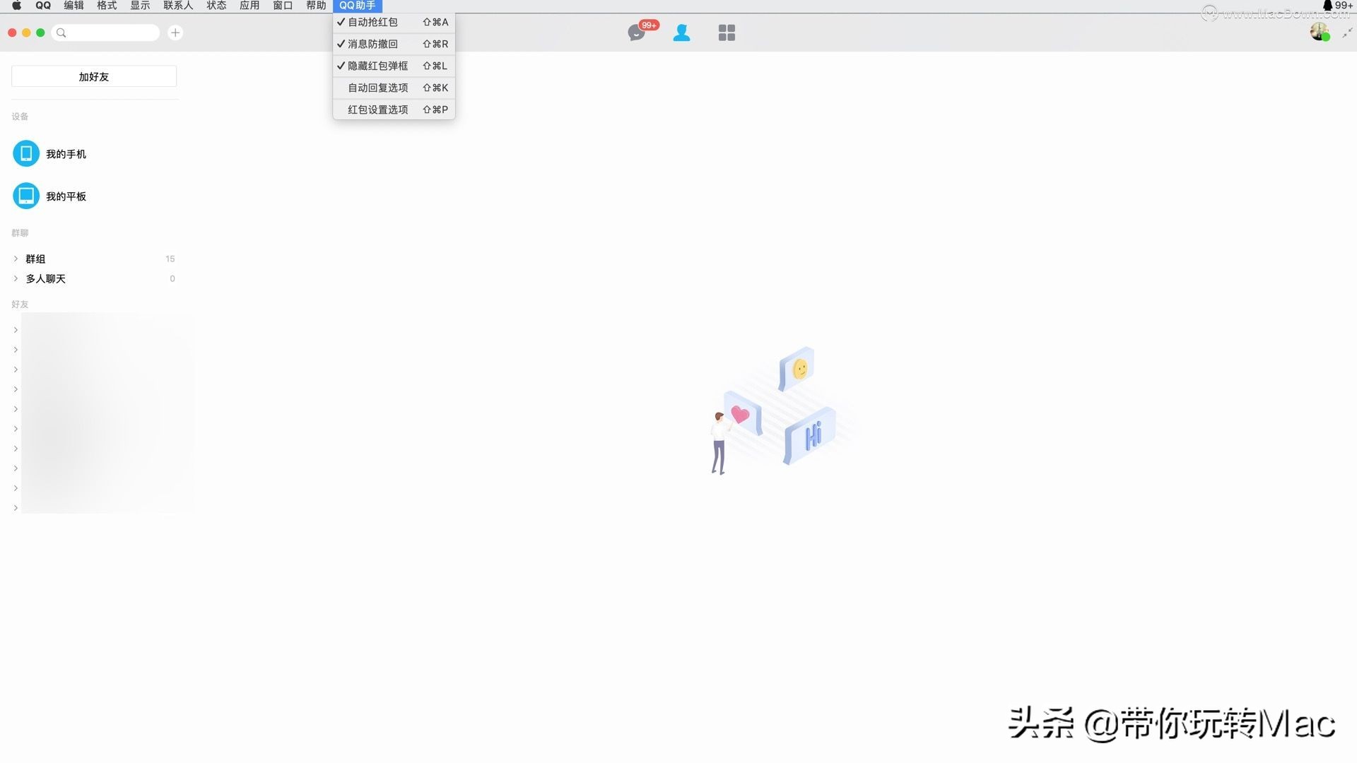
Task: Open 自动回复选项 menu entry
Action: 377,88
